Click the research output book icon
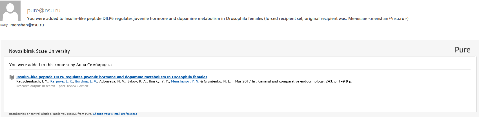The image size is (479, 117). click(12, 77)
